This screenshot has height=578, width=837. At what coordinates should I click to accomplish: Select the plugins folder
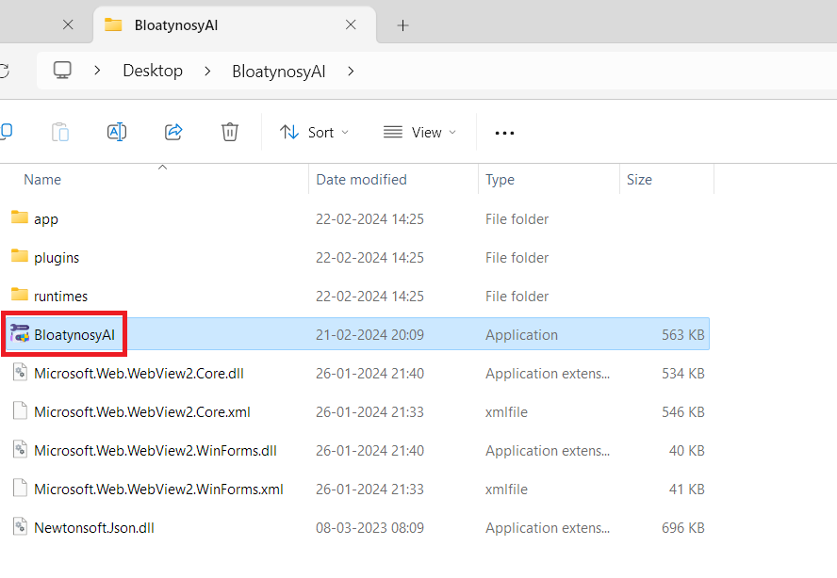pyautogui.click(x=57, y=257)
